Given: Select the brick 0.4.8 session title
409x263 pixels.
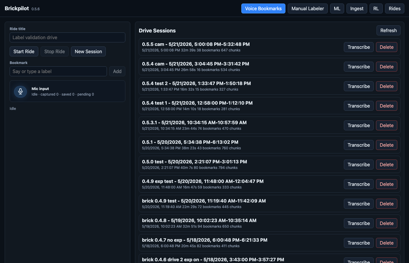Looking at the screenshot, I should tap(199, 220).
